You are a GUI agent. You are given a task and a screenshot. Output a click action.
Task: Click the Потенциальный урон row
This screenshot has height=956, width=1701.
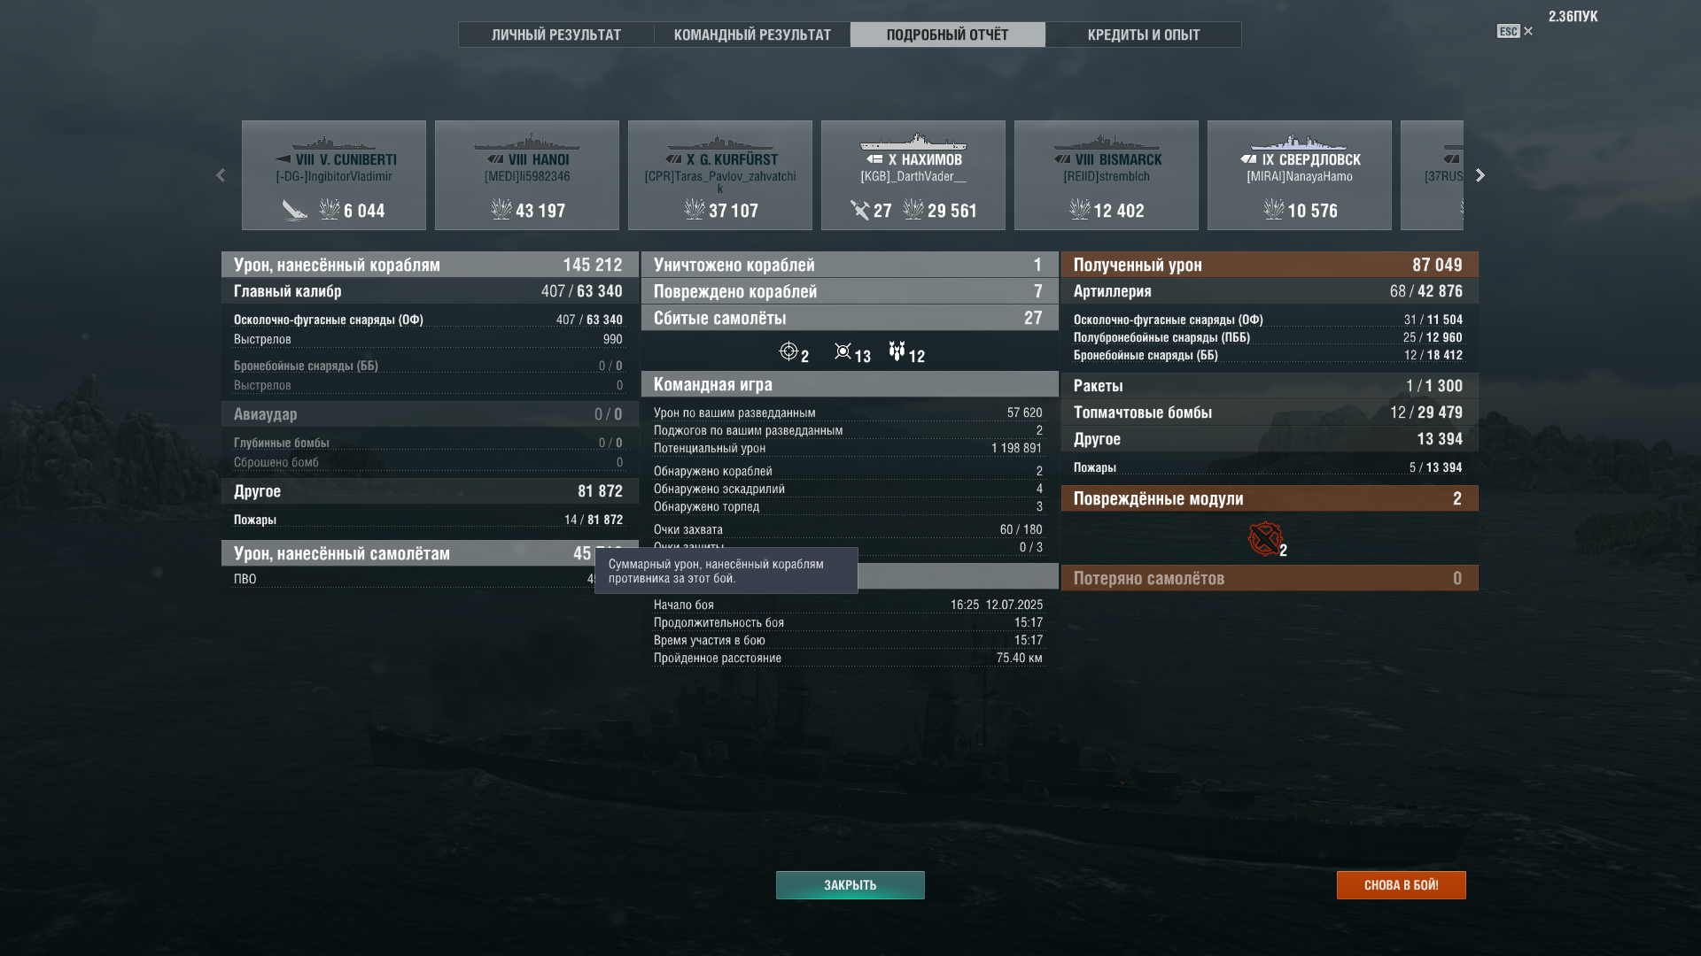click(848, 448)
